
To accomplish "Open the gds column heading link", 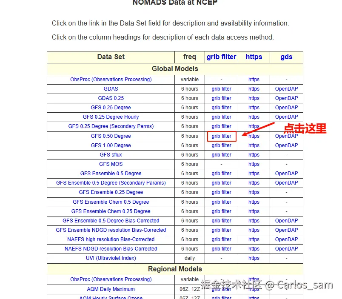I will coord(286,57).
